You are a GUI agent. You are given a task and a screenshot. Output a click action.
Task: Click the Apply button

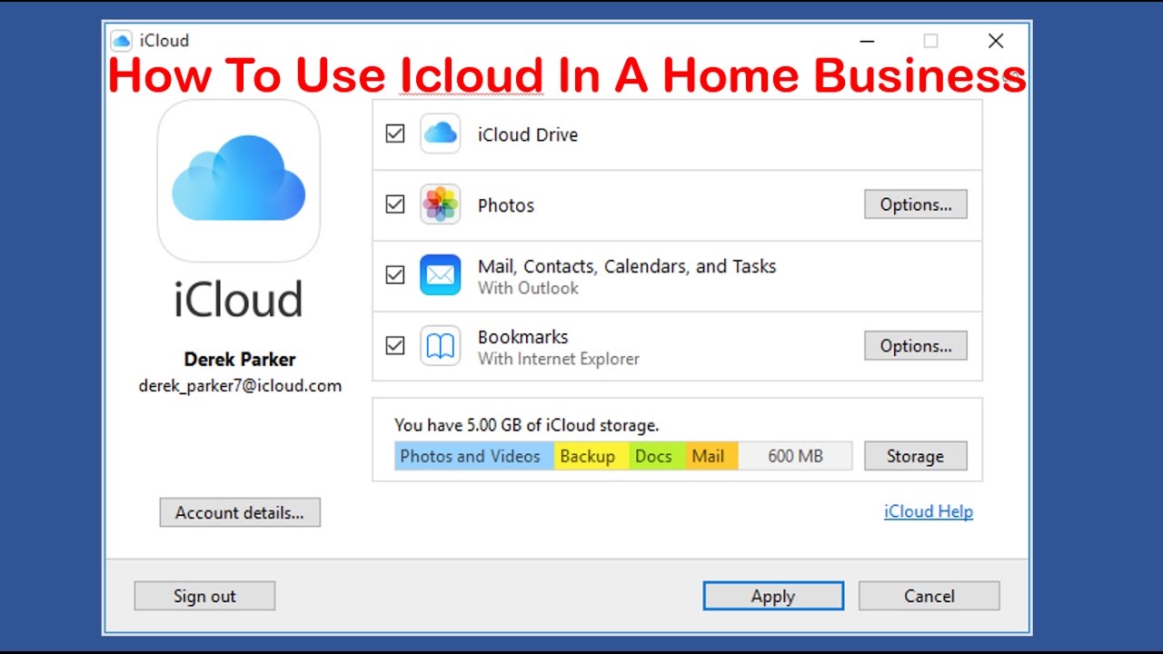tap(773, 596)
